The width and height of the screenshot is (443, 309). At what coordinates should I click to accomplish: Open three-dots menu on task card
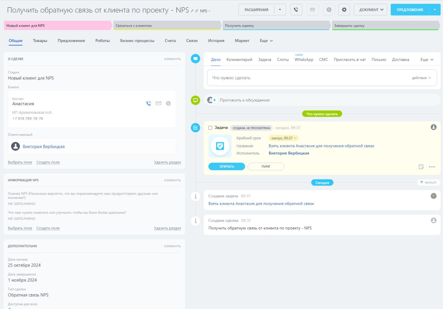coord(432,167)
